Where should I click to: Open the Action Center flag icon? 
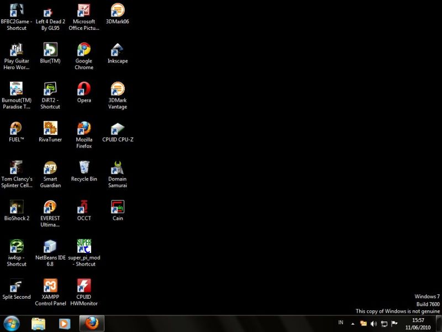coord(394,324)
